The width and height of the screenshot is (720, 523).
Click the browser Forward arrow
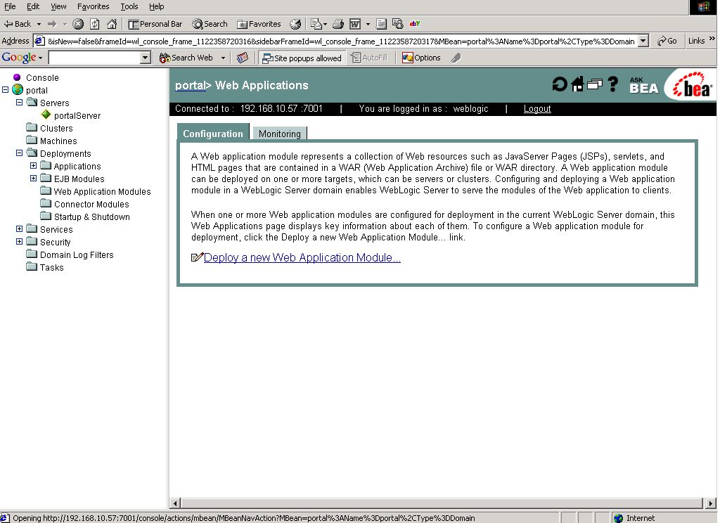(x=52, y=24)
